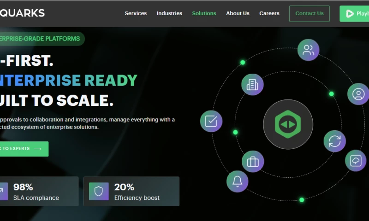Click the play icon in Playbook button

[350, 14]
